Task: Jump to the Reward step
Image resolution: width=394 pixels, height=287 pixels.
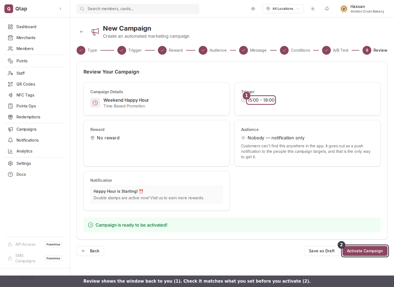Action: 170,50
